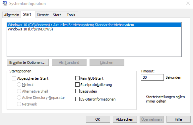Tick the Kein GUI-Start checkbox

click(77, 78)
